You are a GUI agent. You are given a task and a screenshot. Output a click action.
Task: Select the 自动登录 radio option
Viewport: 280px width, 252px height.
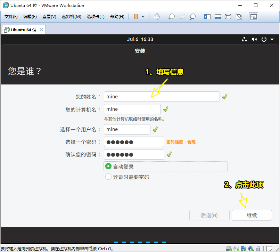point(108,166)
